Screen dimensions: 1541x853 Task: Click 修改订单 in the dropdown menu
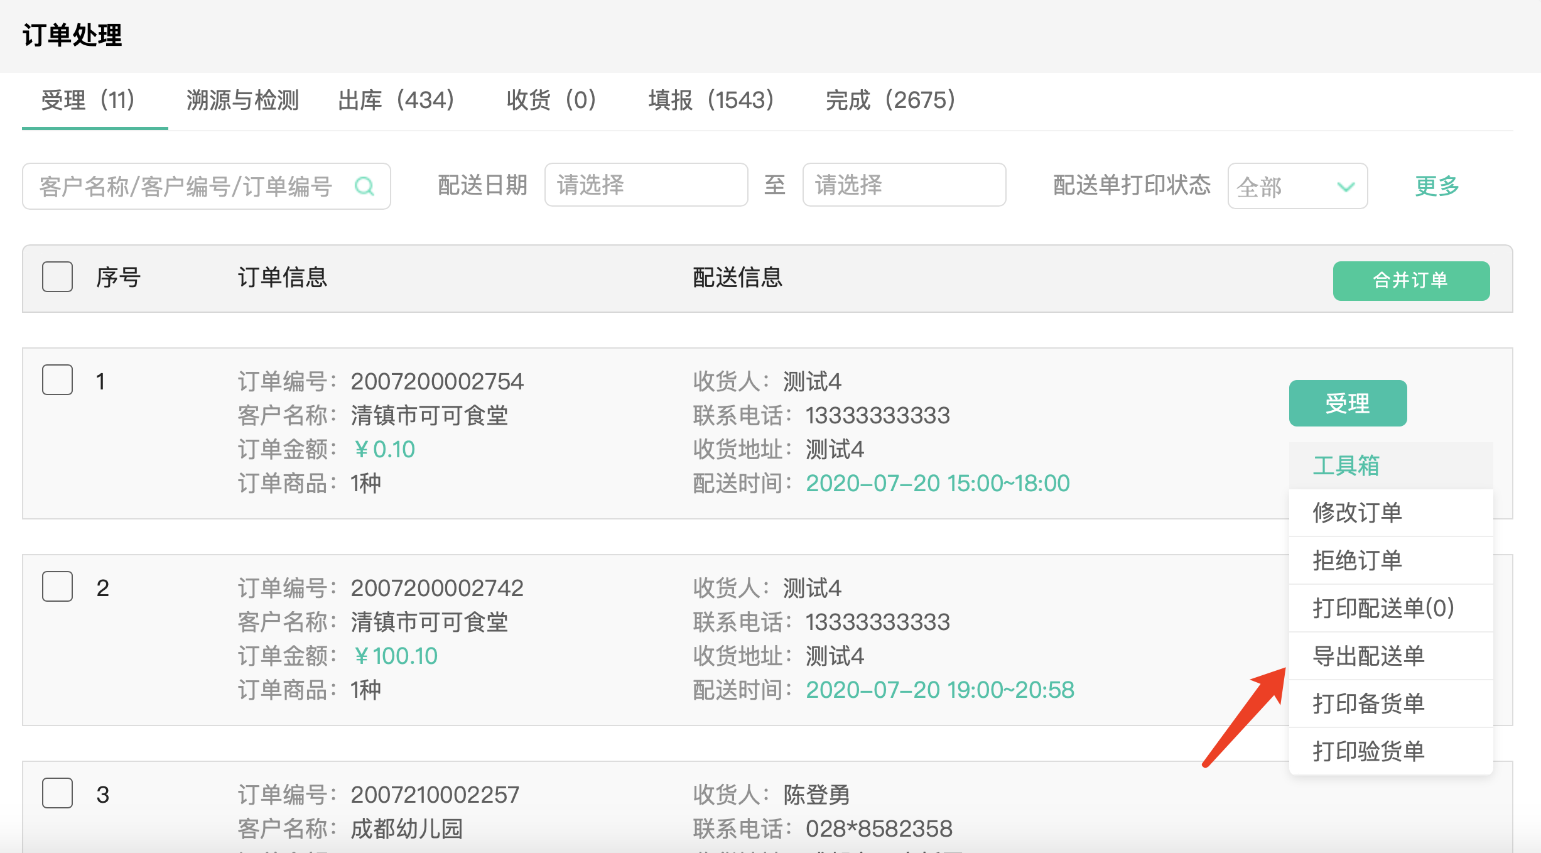pyautogui.click(x=1357, y=512)
